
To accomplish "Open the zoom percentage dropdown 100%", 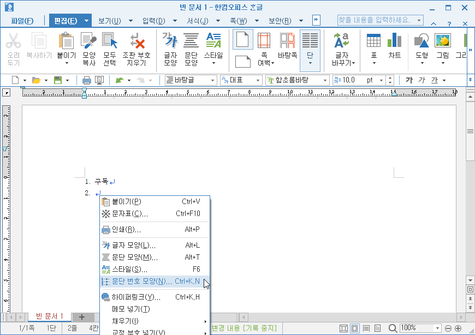I will (437, 328).
